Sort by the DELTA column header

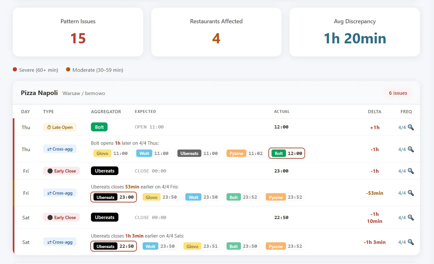(374, 112)
